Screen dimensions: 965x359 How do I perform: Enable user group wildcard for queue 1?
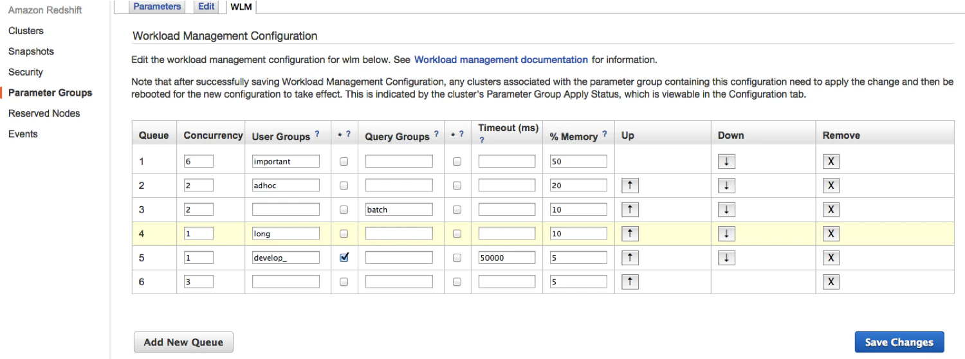point(344,162)
